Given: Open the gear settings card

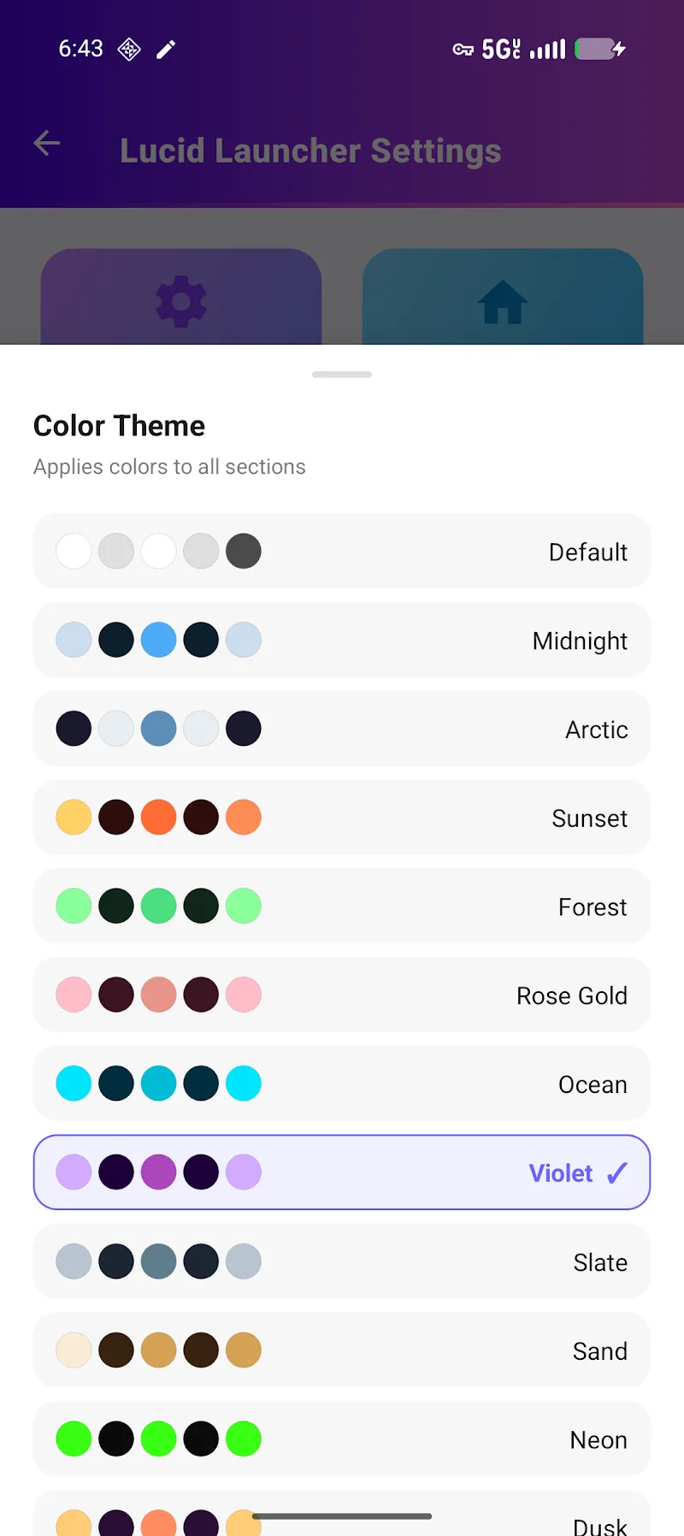Looking at the screenshot, I should 181,297.
